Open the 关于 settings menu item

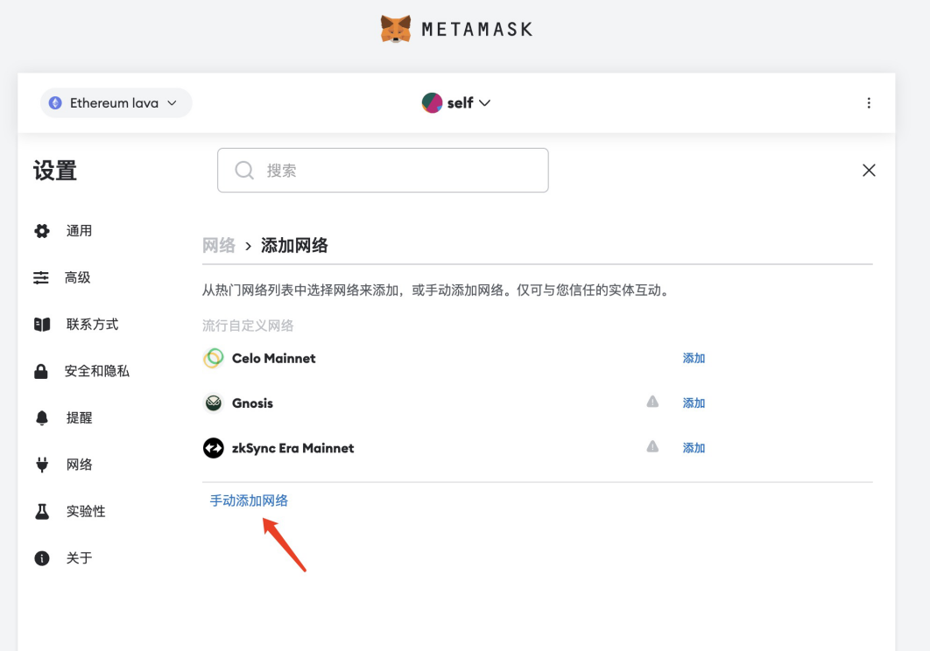click(79, 558)
